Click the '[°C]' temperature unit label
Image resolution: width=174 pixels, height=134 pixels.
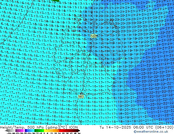pos(63,127)
